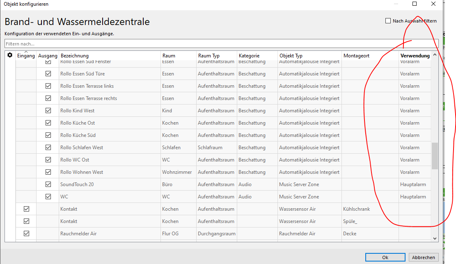Uncheck Ausgang for Rollo Kind West

[48, 111]
